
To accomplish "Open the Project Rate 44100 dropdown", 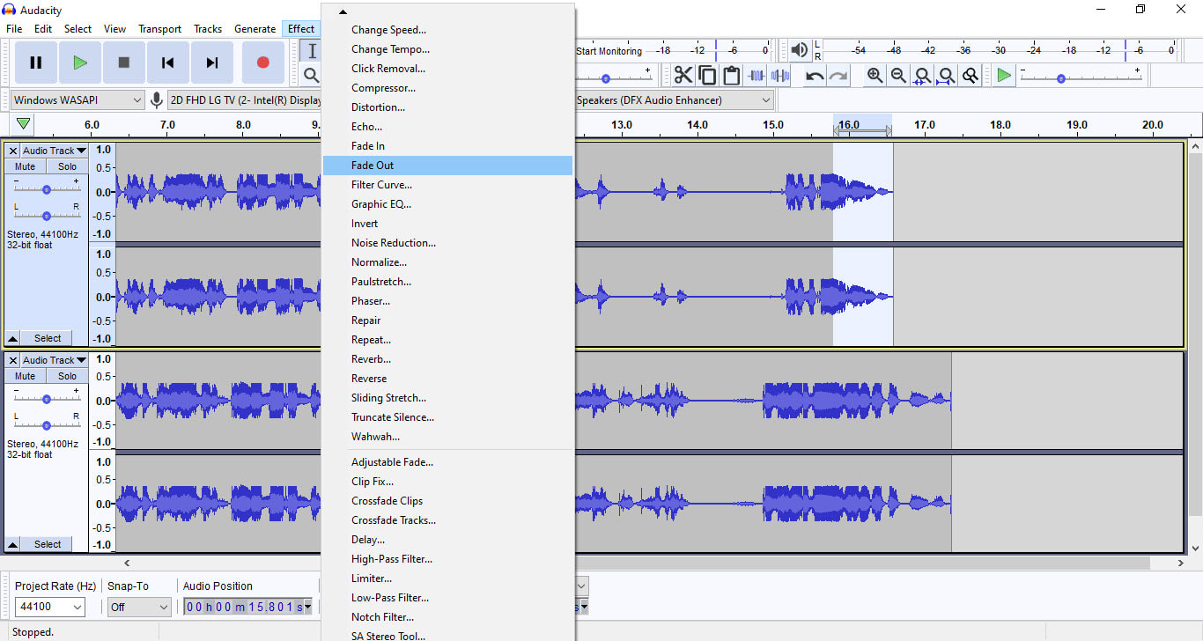I will (x=50, y=607).
